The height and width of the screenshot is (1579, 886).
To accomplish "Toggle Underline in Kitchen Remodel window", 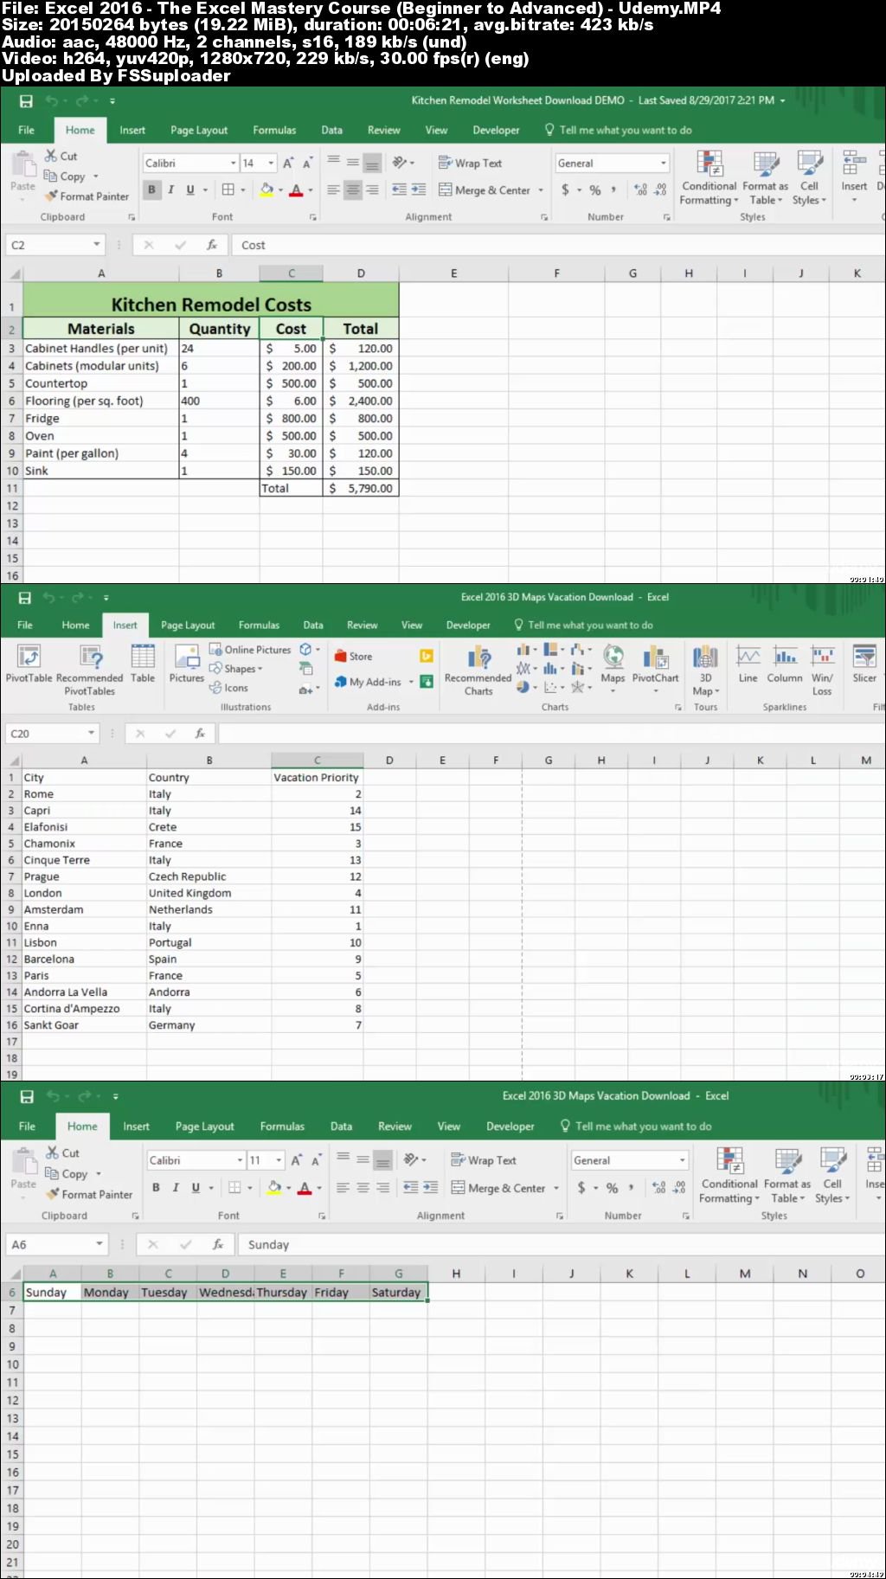I will (x=189, y=189).
